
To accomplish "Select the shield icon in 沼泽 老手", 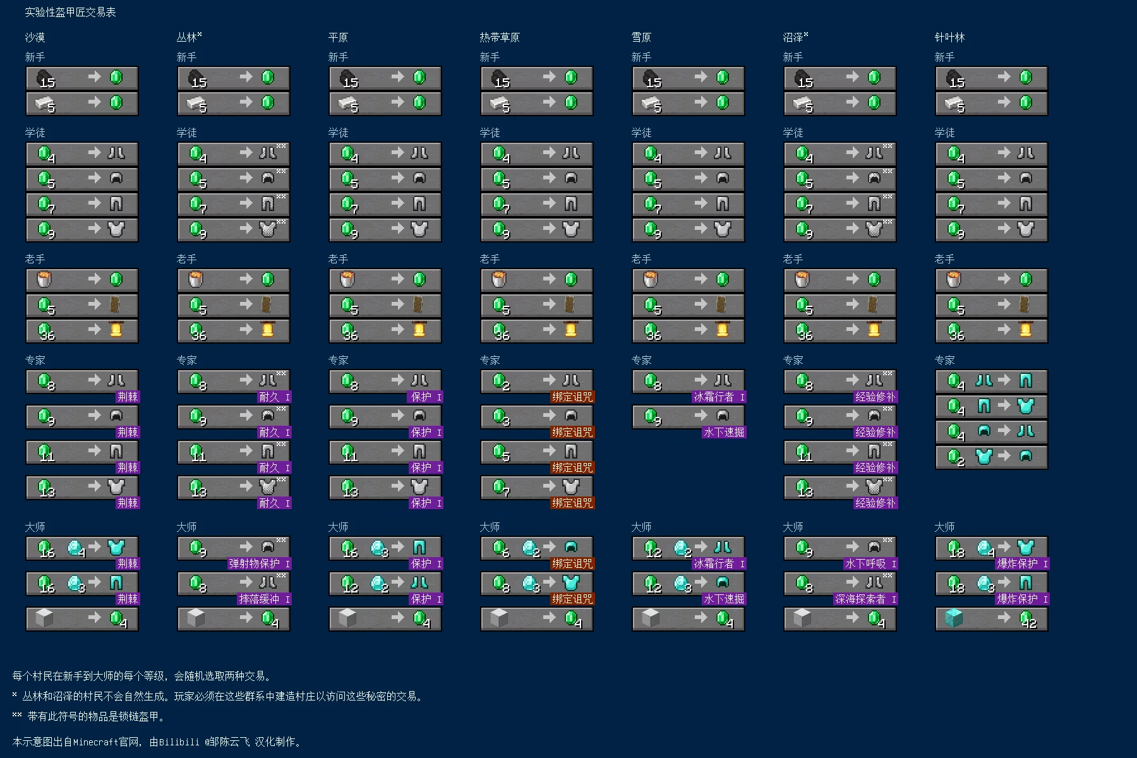I will [x=874, y=304].
